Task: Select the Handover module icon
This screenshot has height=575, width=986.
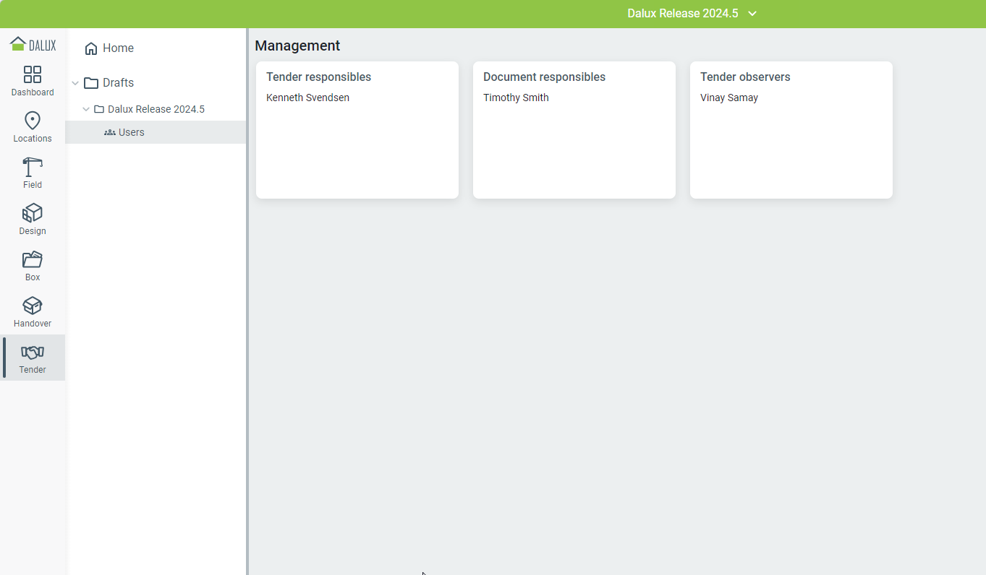Action: [x=33, y=306]
